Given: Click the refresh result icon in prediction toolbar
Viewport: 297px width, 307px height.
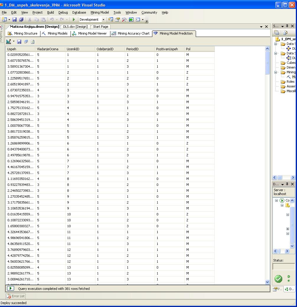Looking at the screenshot, I should (33, 41).
